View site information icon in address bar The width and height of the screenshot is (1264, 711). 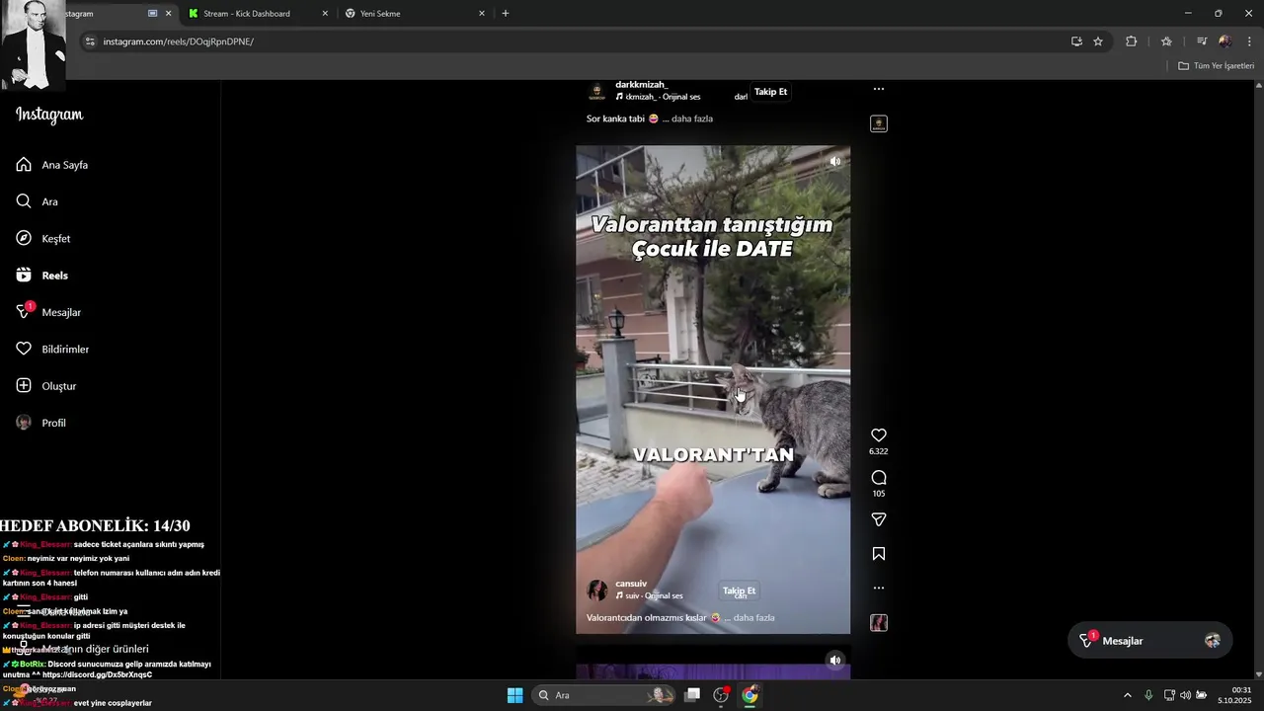90,41
